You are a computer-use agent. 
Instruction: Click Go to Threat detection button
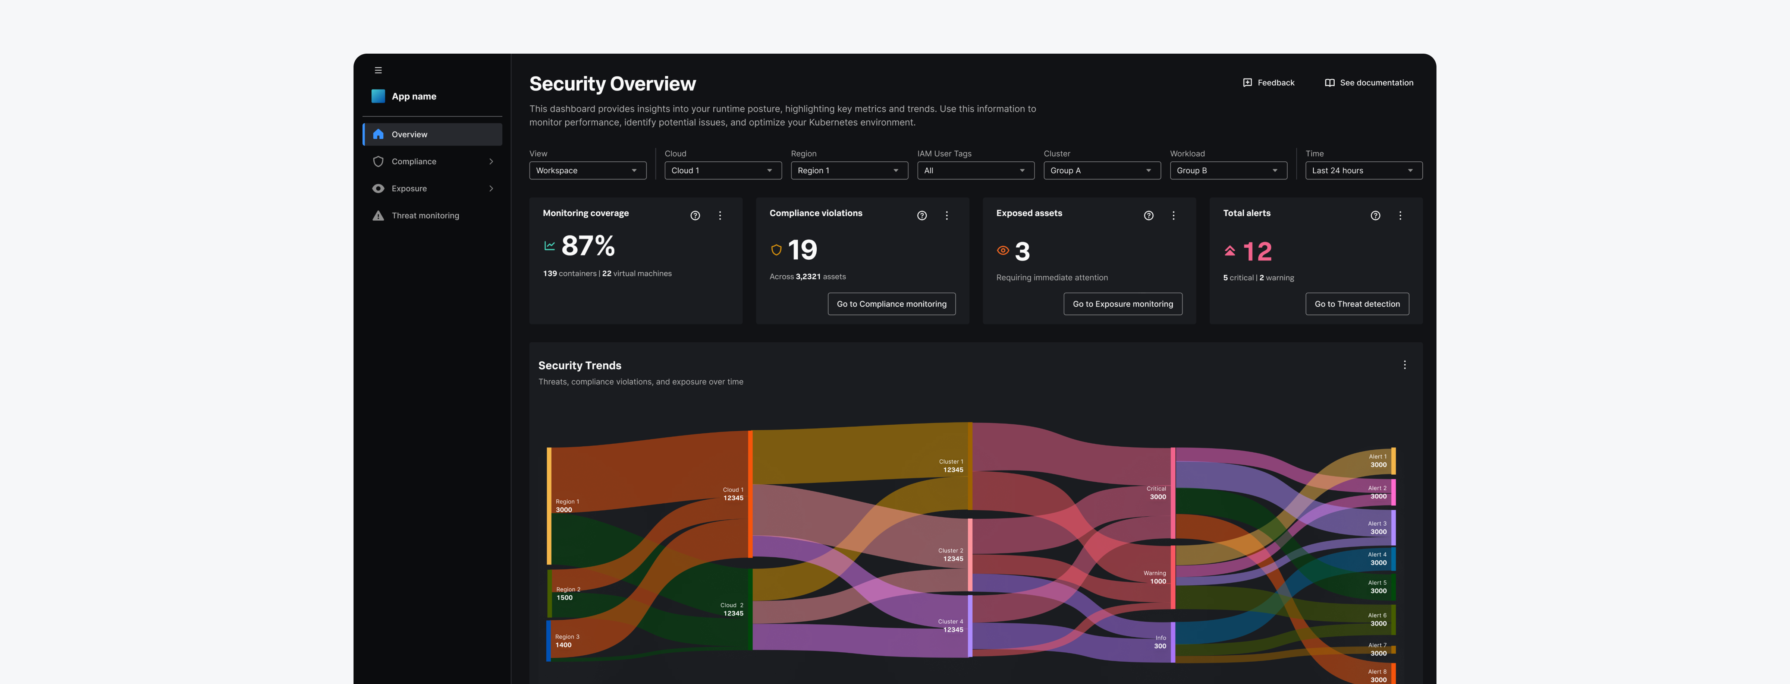[1356, 304]
